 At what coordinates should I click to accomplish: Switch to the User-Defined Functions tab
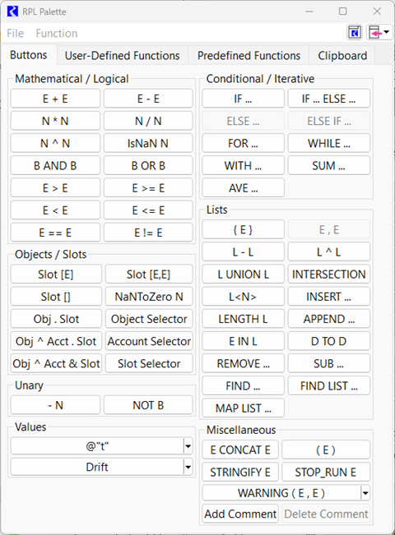click(122, 56)
